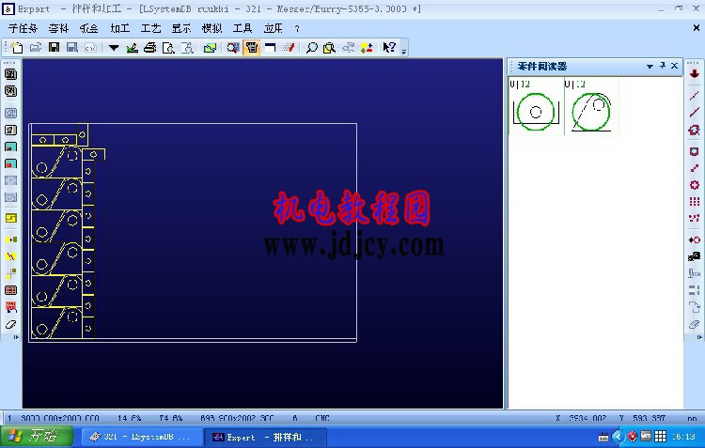Click the print preview page icon

pos(168,48)
